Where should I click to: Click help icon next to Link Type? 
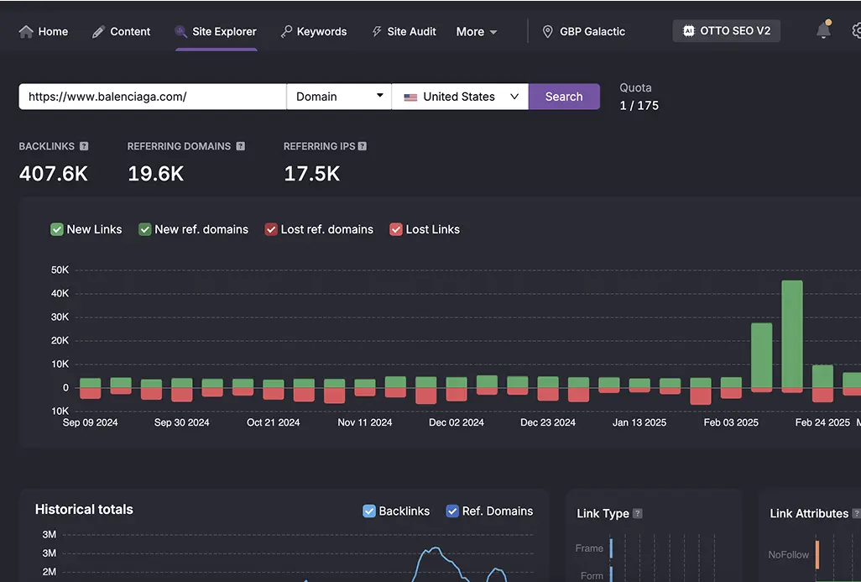638,513
